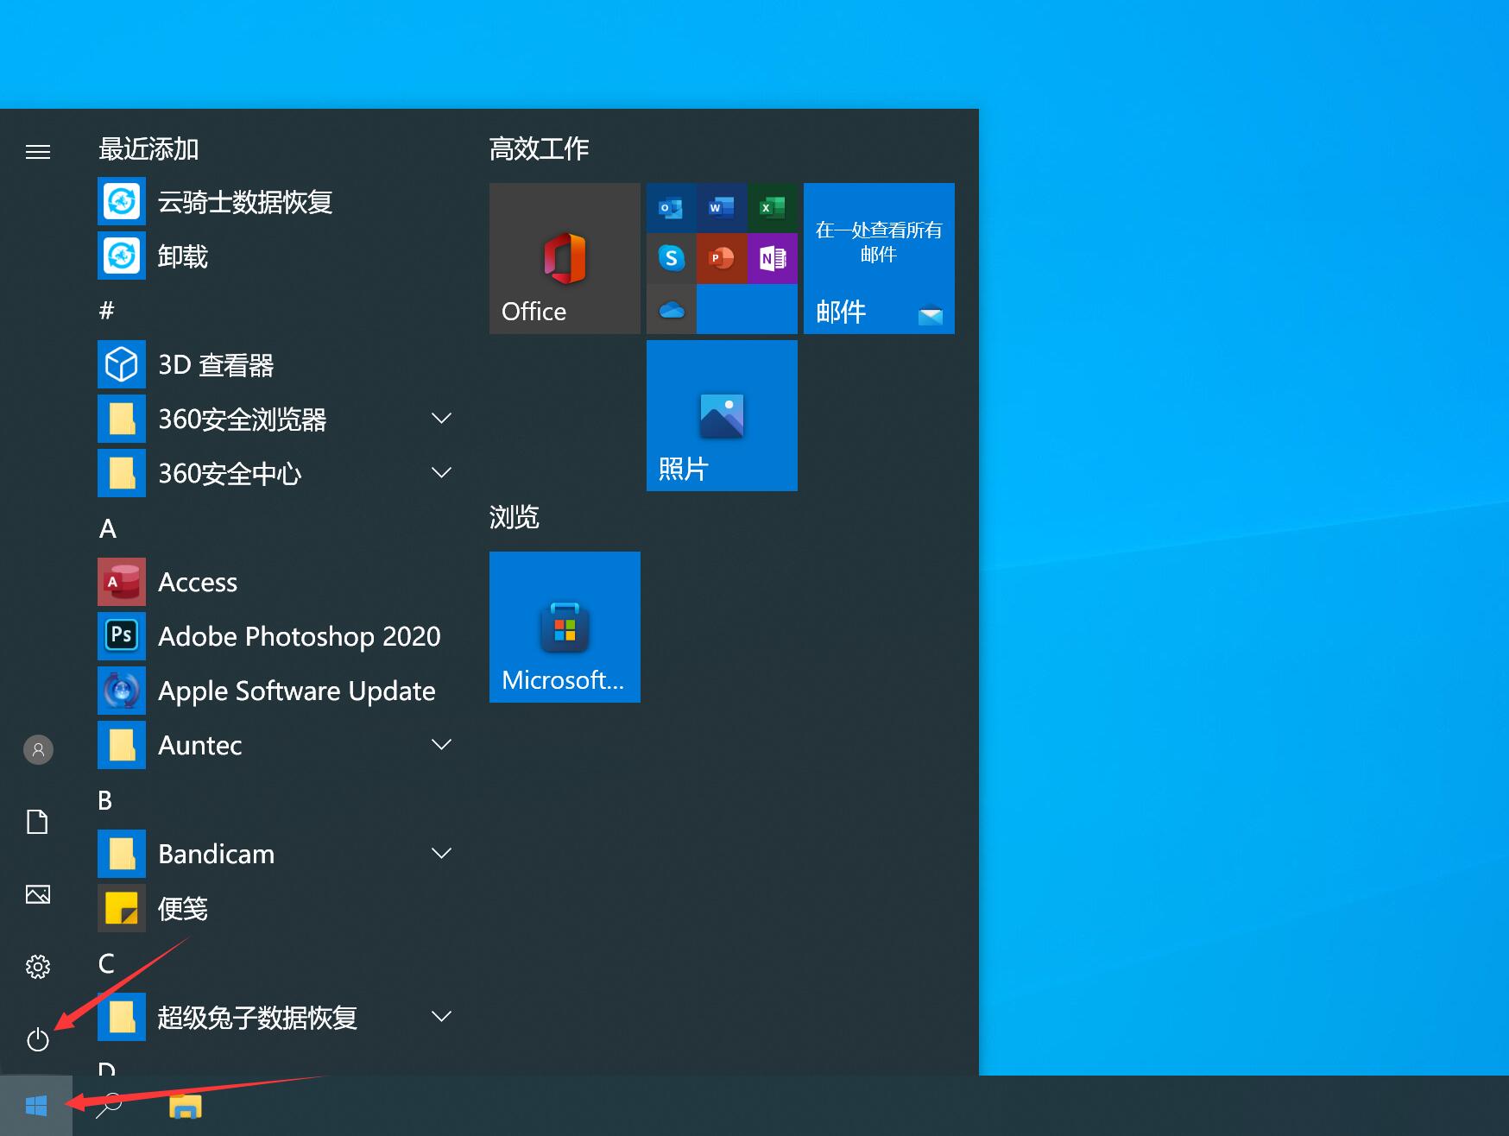Open OneNote from the Office tile group
Screen dimensions: 1509x1136
773,258
